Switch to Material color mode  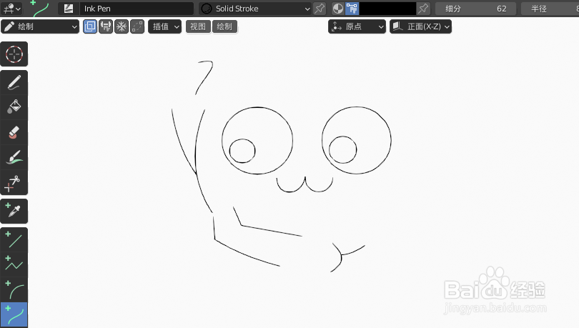(338, 9)
